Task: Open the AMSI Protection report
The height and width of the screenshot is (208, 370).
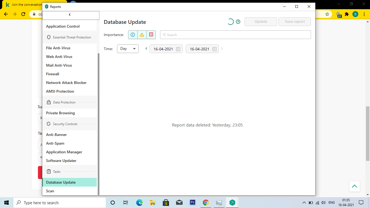Action: [69, 91]
